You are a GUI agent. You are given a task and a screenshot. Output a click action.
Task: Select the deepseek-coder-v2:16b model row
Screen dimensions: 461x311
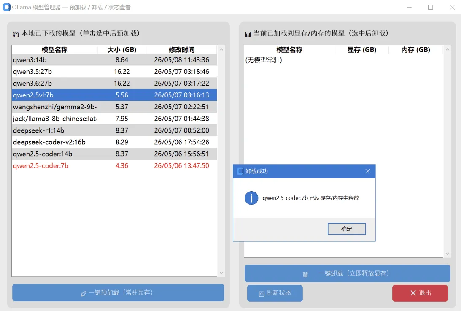114,142
